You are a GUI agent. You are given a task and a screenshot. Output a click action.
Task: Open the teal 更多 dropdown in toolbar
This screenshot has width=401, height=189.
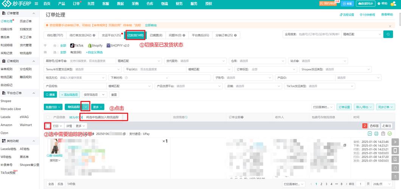click(98, 107)
